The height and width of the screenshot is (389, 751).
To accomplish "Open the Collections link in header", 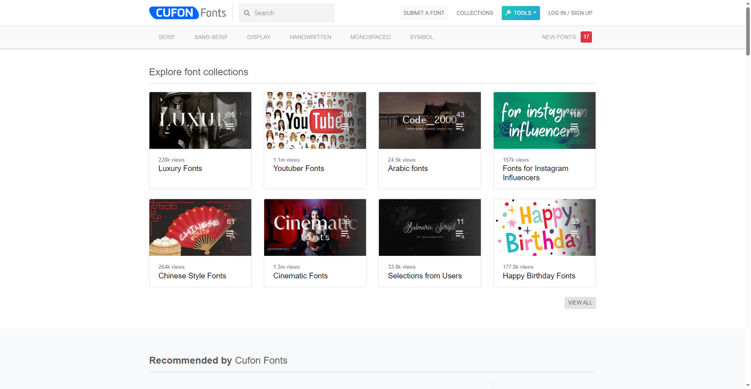I will (475, 13).
